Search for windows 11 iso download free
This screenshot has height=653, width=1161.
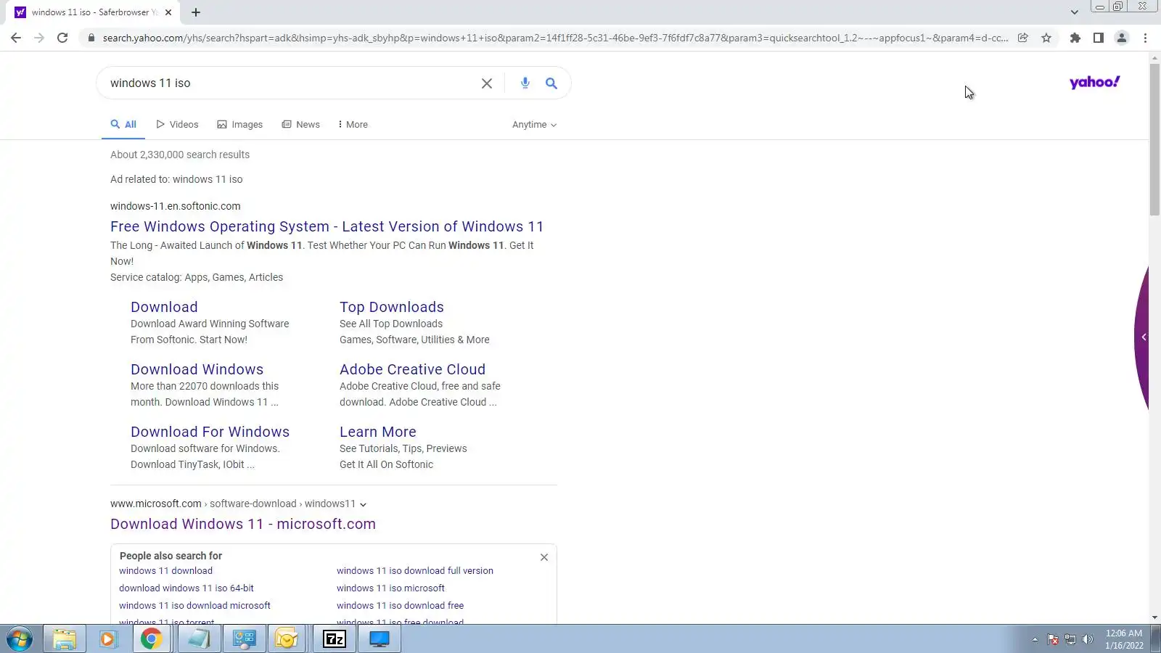coord(400,606)
